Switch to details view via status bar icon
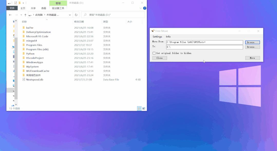 (139, 108)
